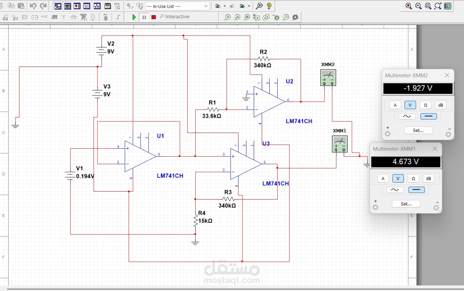Screen dimensions: 464x291
Task: Select AC sine wave mode on Multimeter-XMM2
Action: pyautogui.click(x=407, y=116)
